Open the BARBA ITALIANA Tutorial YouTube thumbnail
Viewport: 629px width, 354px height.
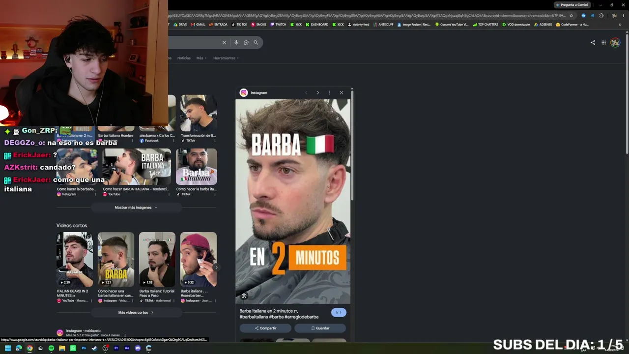click(x=136, y=167)
